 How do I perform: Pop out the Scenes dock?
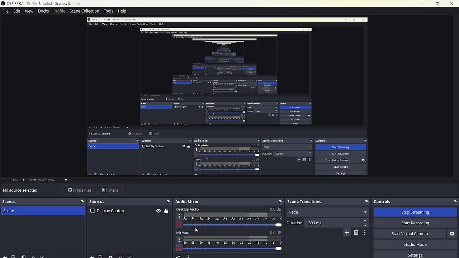click(x=82, y=202)
